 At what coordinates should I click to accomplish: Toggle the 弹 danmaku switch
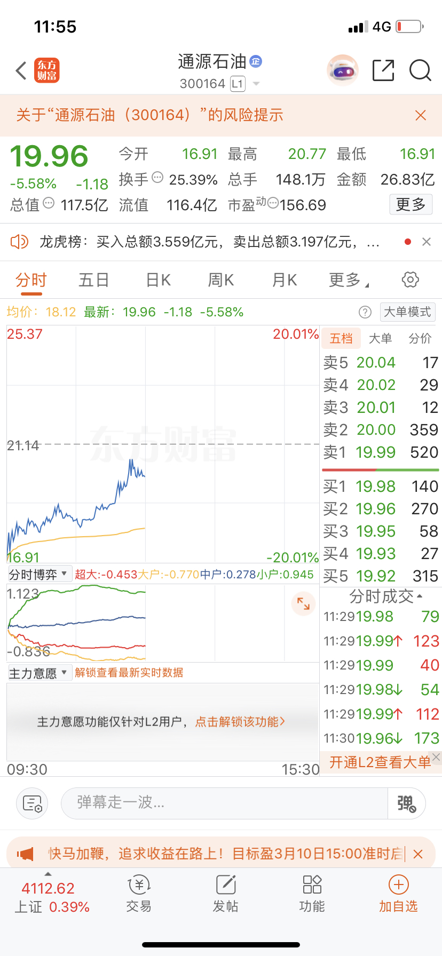[406, 803]
